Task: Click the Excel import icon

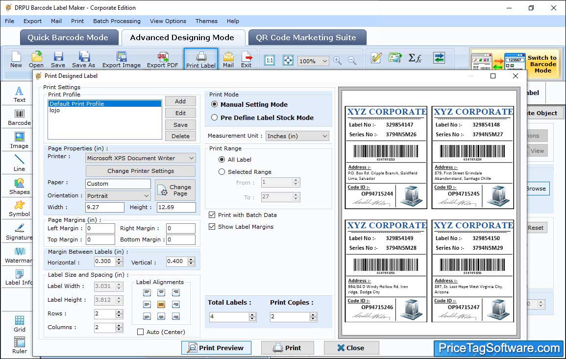Action: coord(395,58)
